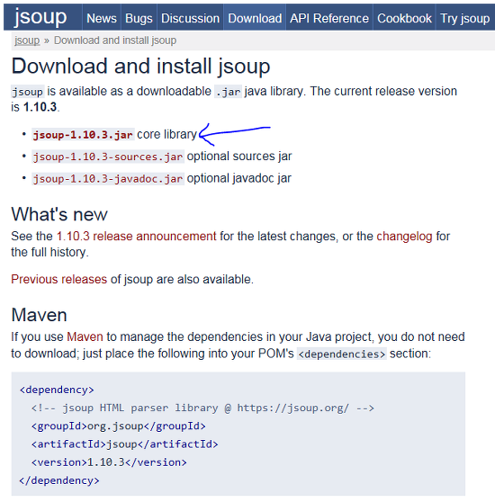Click the <version>1.10.3</version> code line
495x502 pixels.
point(109,462)
